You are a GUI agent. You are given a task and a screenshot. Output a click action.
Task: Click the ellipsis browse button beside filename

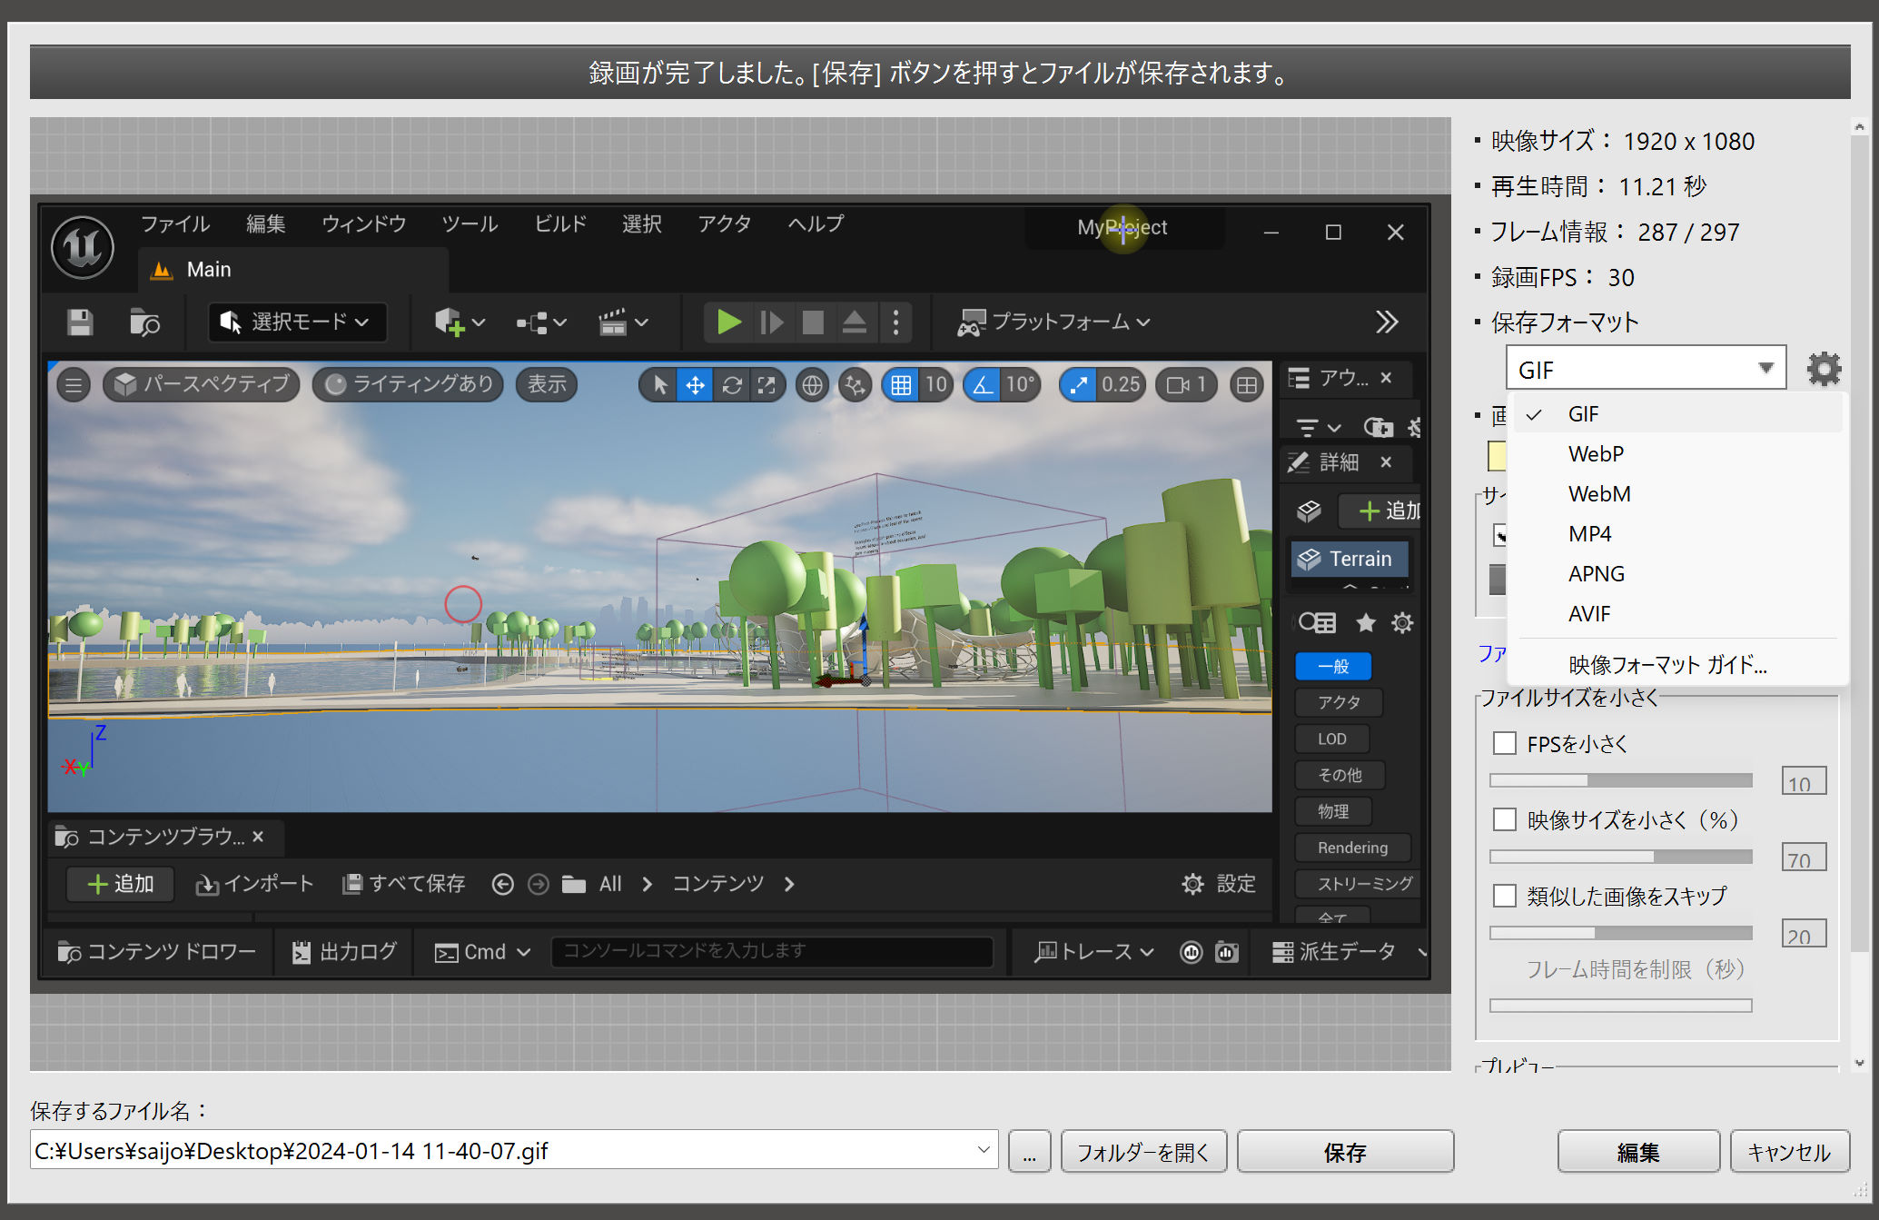click(1029, 1152)
